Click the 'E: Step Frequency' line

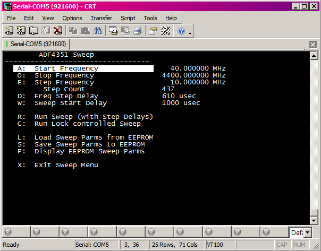tap(56, 82)
